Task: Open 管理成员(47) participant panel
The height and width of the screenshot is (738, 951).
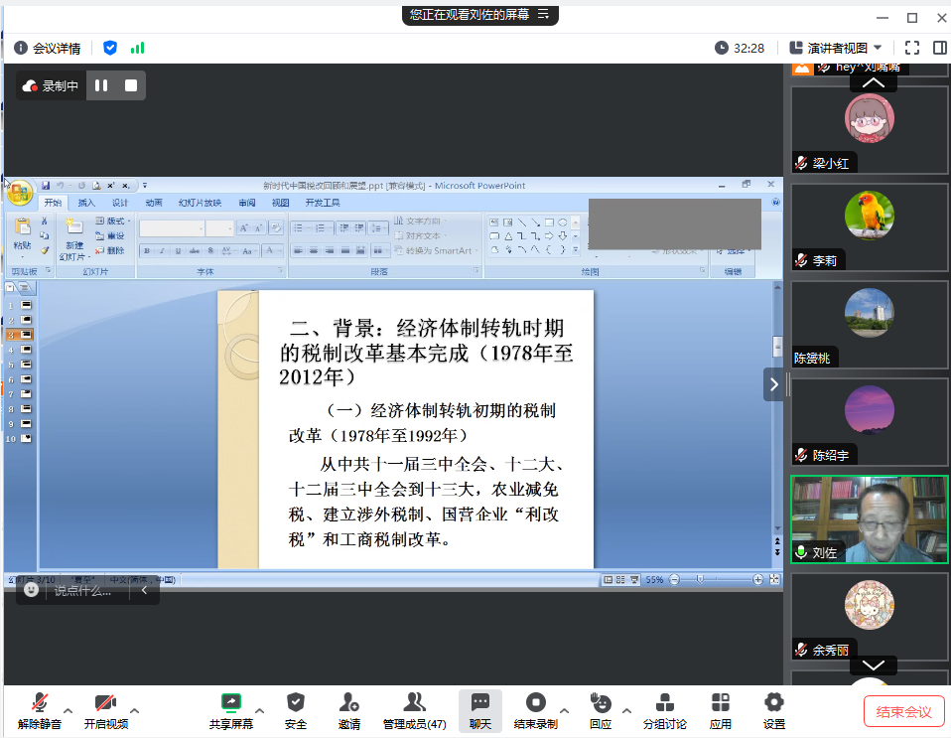Action: coord(414,710)
